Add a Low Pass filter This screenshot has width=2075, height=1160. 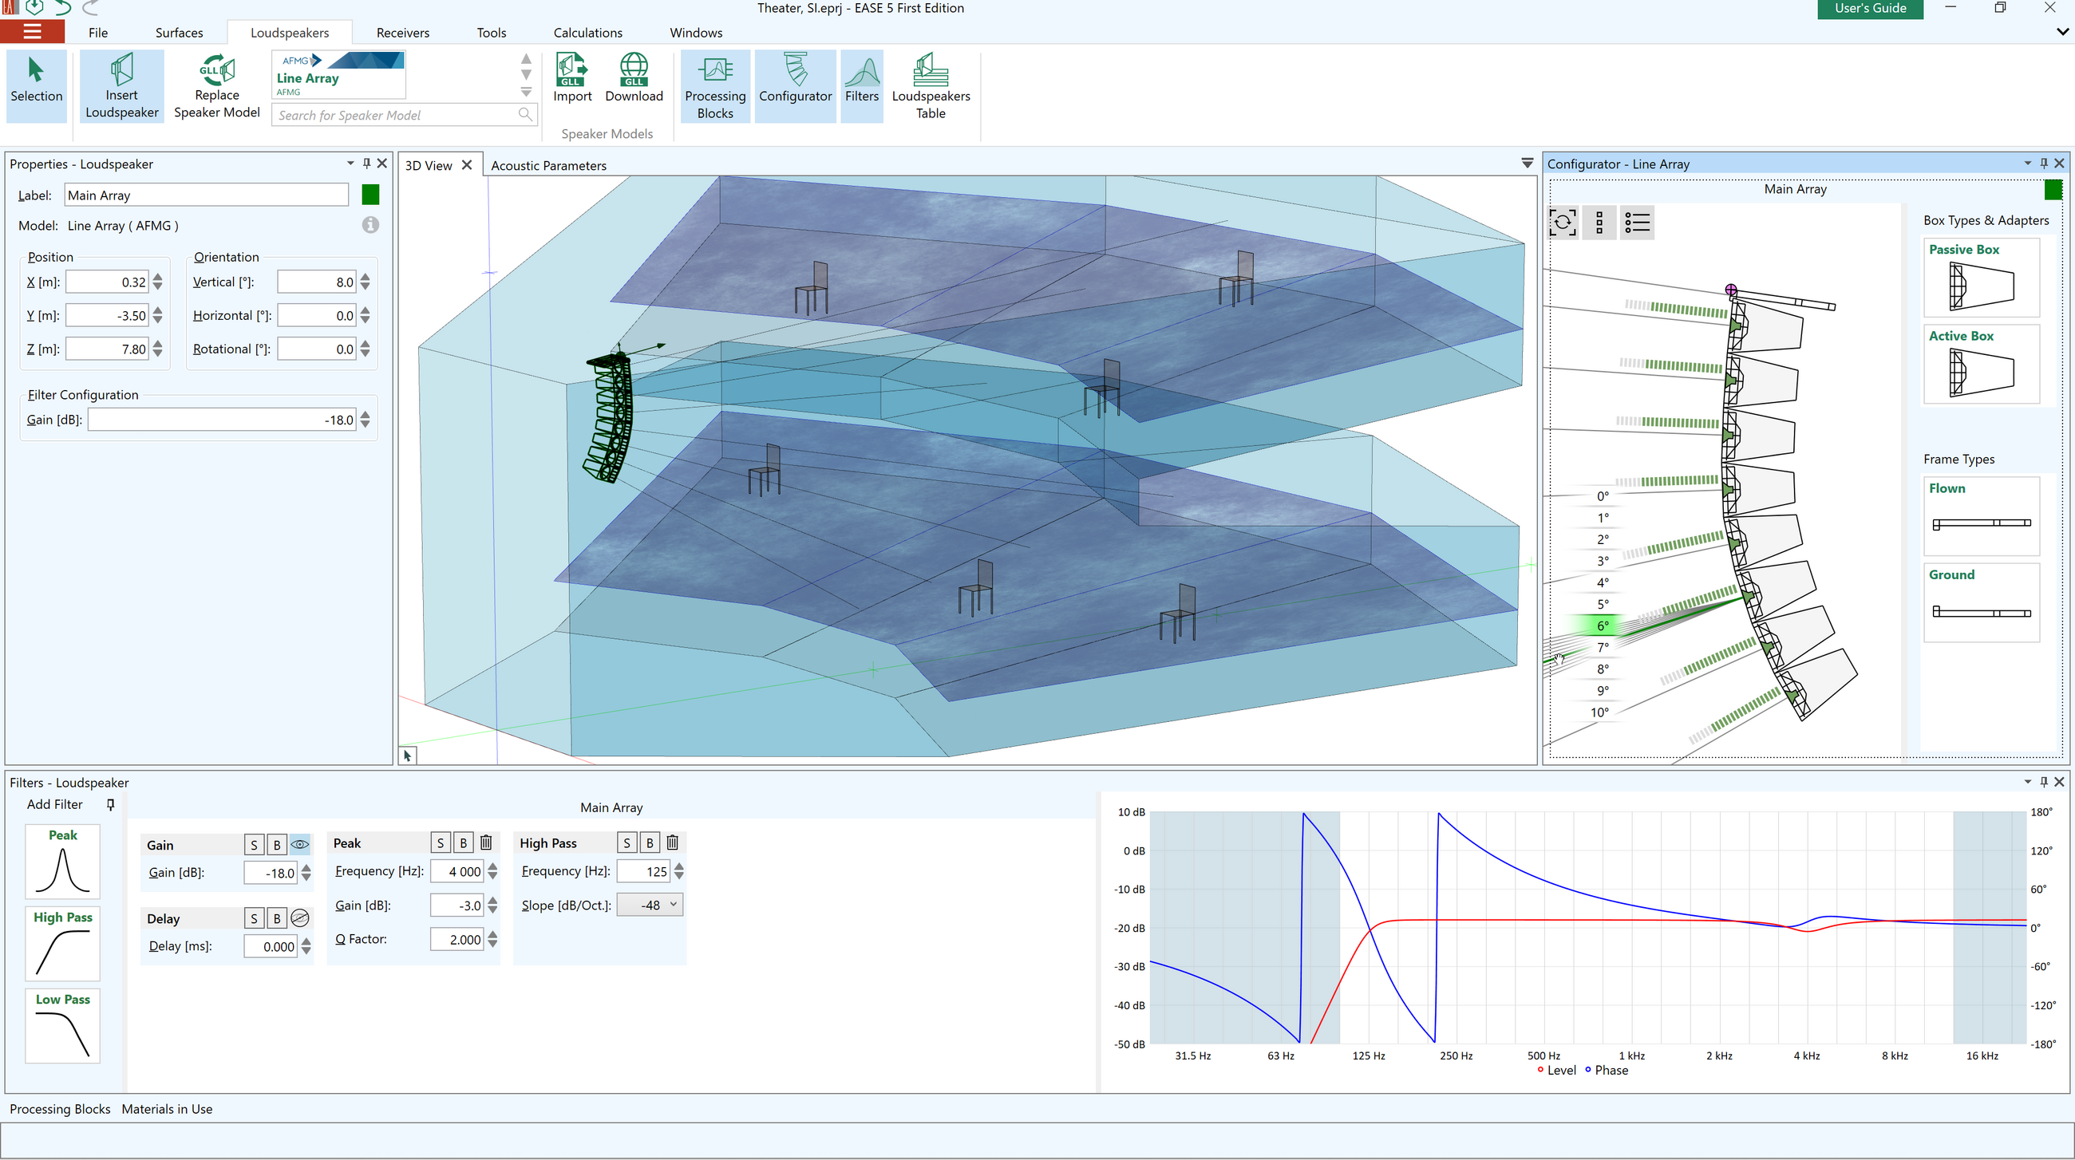pyautogui.click(x=63, y=1025)
